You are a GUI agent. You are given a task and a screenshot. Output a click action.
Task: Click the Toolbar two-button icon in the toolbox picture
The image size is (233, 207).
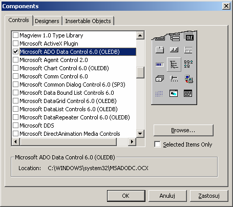[174, 50]
